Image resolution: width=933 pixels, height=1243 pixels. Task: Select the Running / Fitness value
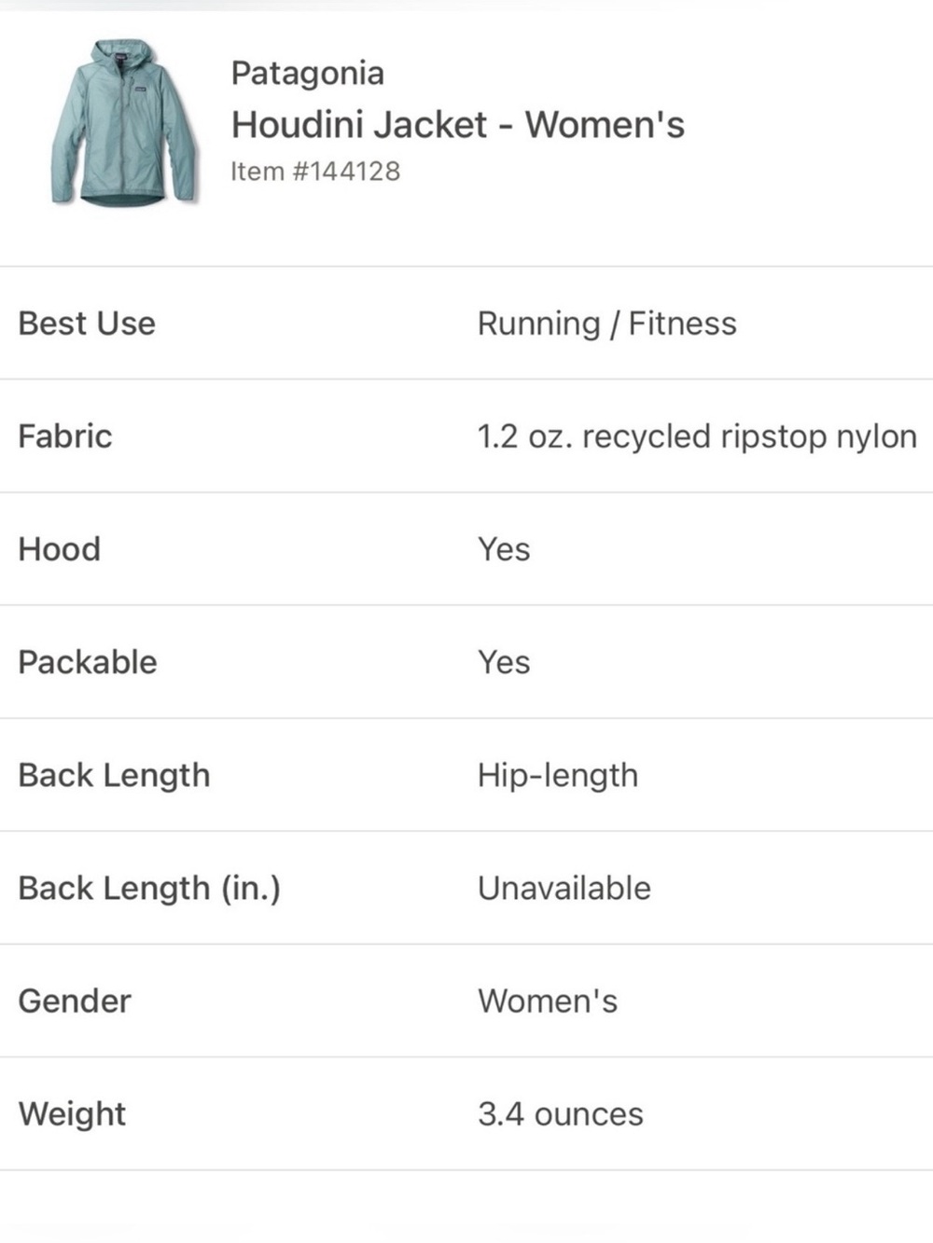click(x=606, y=323)
